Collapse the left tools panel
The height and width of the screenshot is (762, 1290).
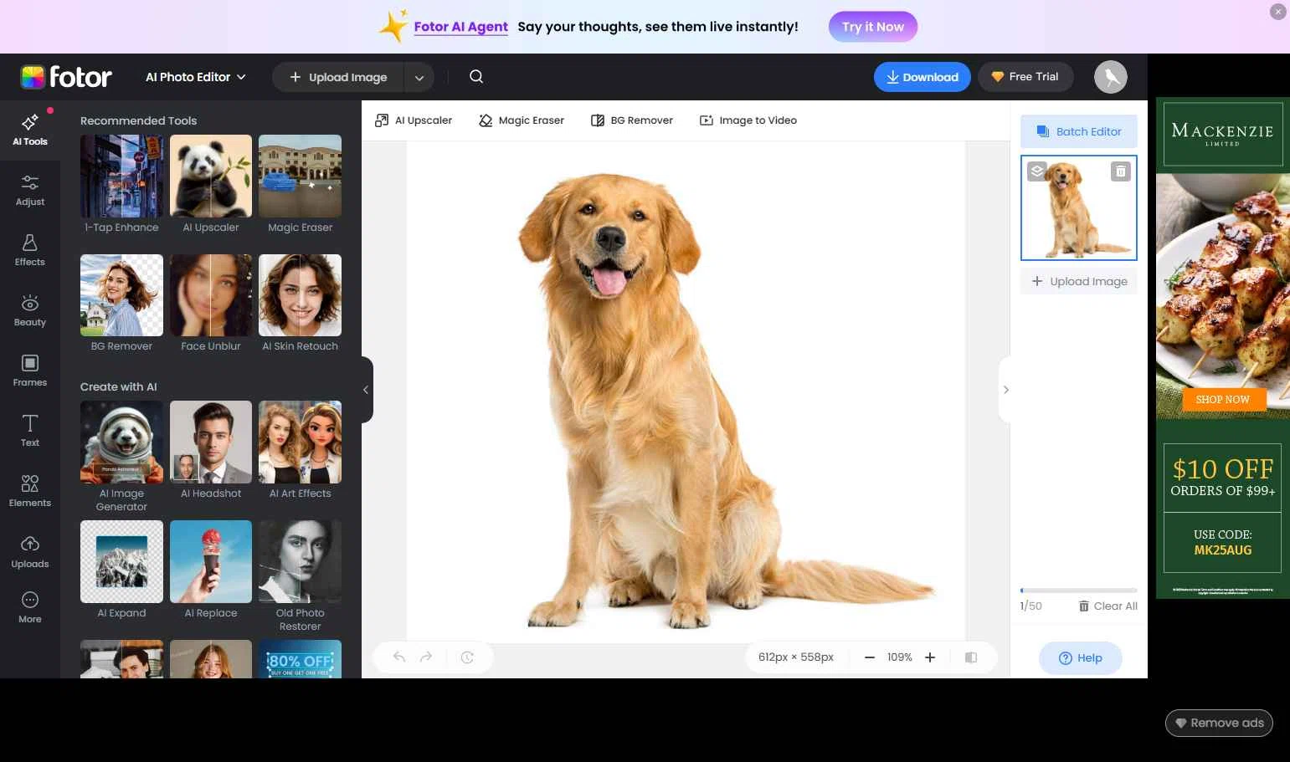366,390
